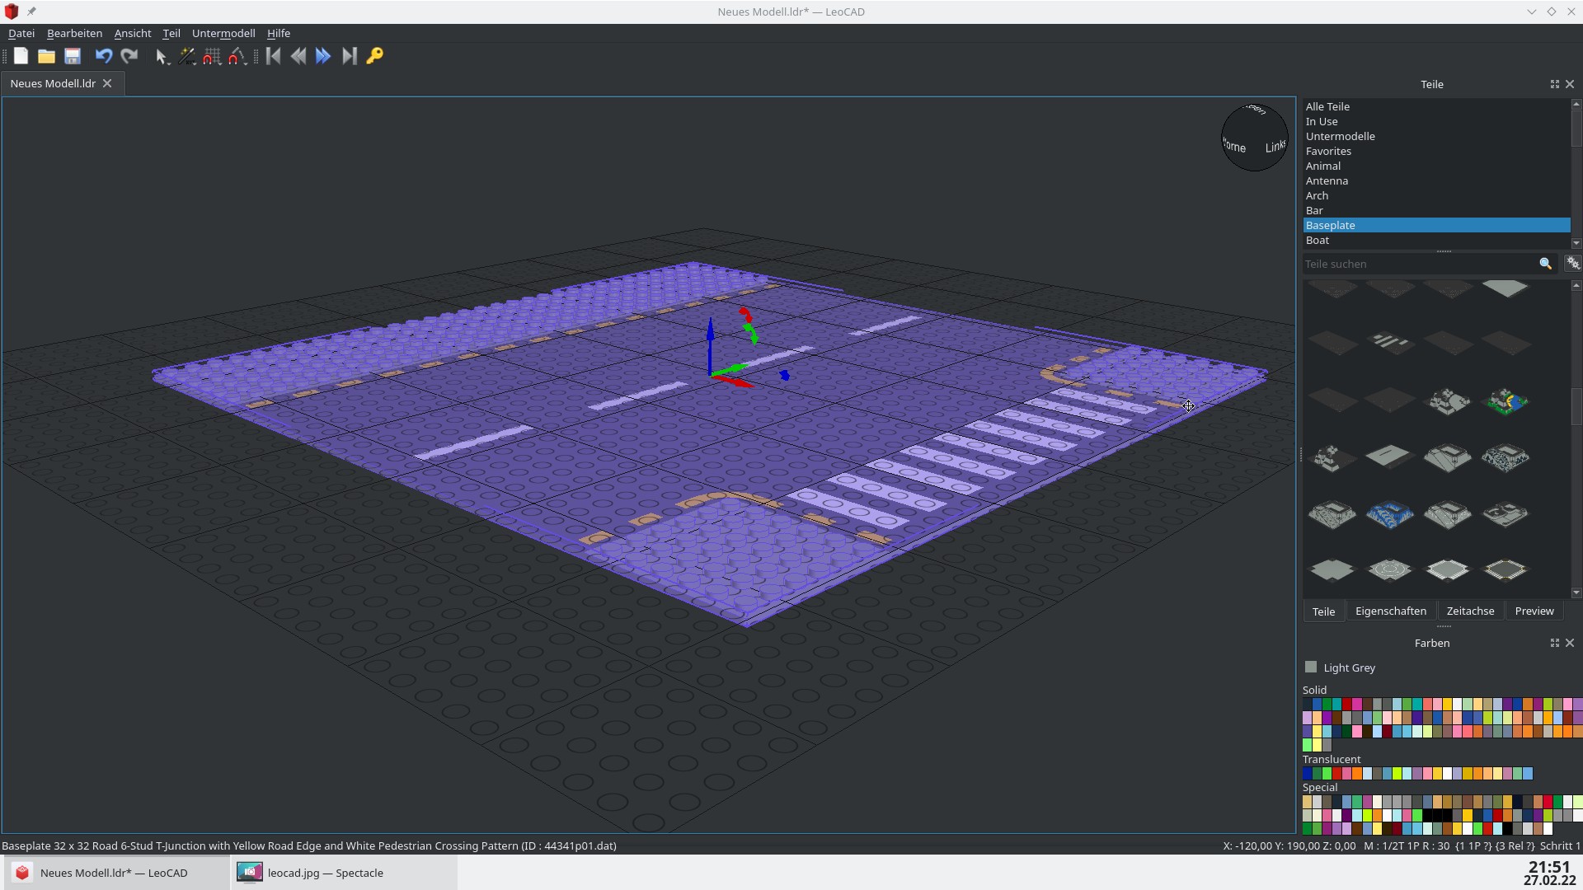Select the Animal category in parts list
Screen dimensions: 1583x890
(x=1322, y=166)
